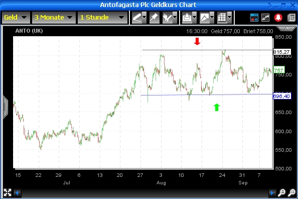The image size is (298, 199).
Task: Expand the drawing tool options arrow
Action: (x=144, y=18)
